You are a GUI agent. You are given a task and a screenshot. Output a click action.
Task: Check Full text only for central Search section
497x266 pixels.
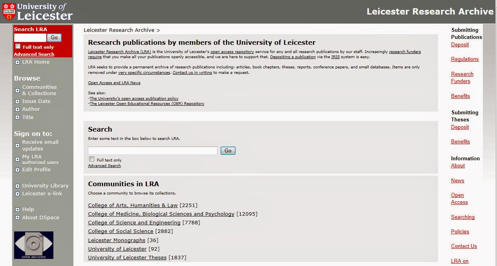[x=91, y=159]
